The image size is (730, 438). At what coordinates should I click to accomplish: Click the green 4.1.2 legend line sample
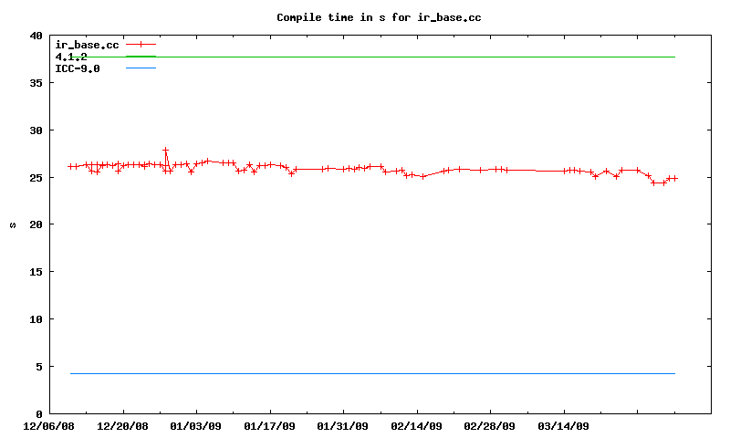click(141, 57)
